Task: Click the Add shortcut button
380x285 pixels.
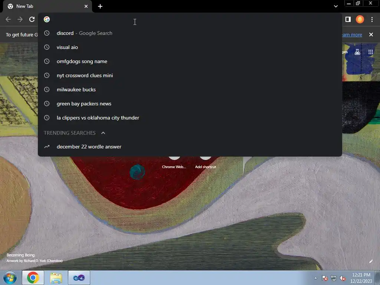Action: [206, 163]
